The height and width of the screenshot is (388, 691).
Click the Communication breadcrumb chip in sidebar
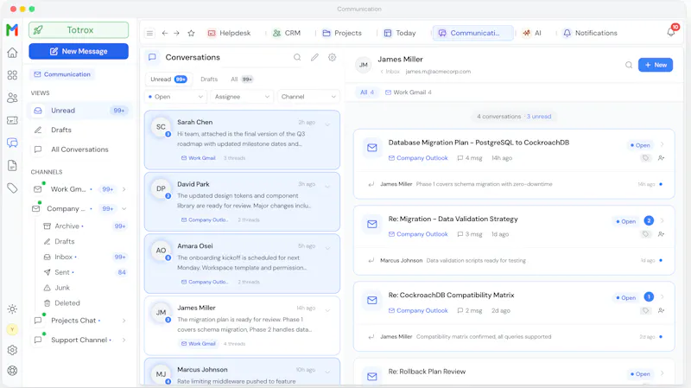tap(62, 74)
